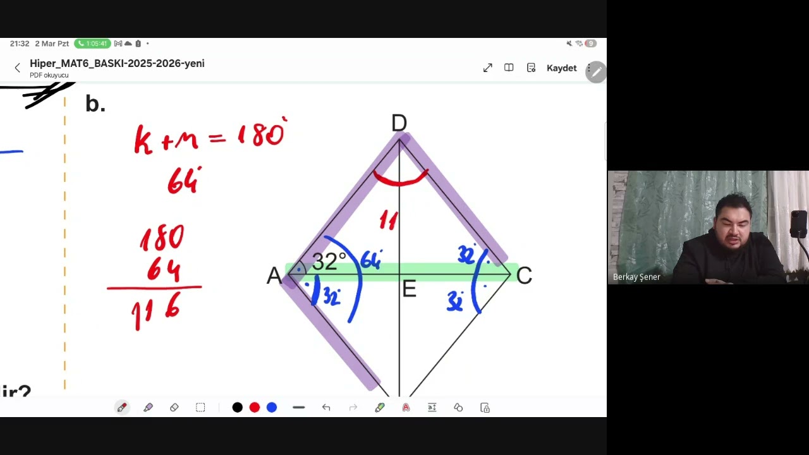
Task: Select the purple highlighter tool
Action: click(x=148, y=408)
